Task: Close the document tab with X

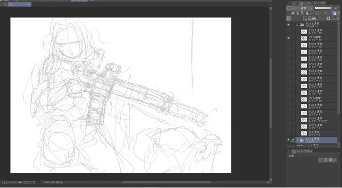Action: (x=6, y=5)
